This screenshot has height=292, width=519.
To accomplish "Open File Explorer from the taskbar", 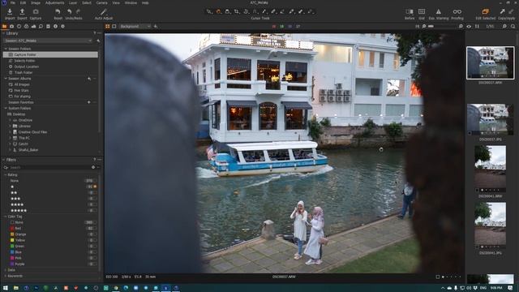I will point(15,288).
